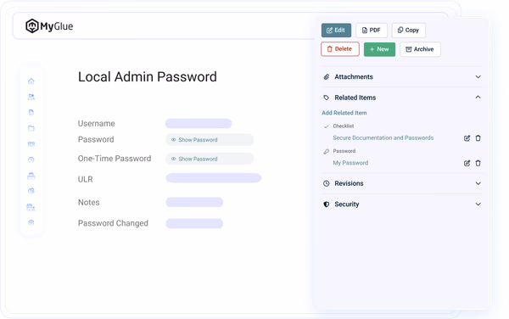Click the red Delete button
Viewport: 509px width, 319px height.
coord(340,49)
